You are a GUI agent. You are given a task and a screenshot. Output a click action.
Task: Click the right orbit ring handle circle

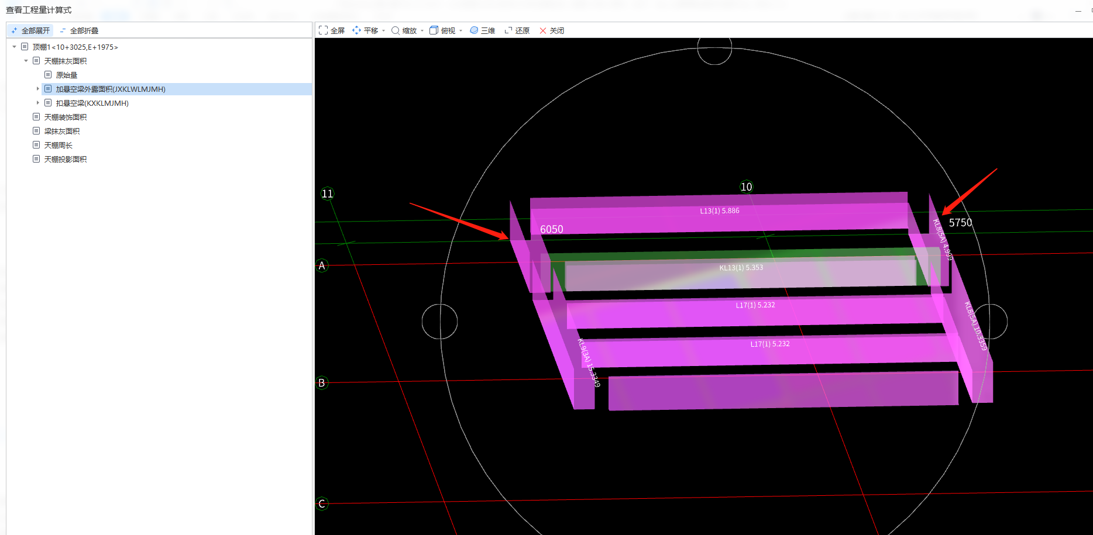tap(990, 322)
